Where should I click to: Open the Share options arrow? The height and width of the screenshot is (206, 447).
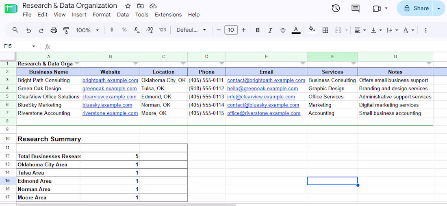coord(439,9)
